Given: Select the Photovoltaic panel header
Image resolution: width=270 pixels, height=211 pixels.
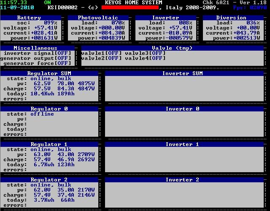Looking at the screenshot, I should point(98,18).
